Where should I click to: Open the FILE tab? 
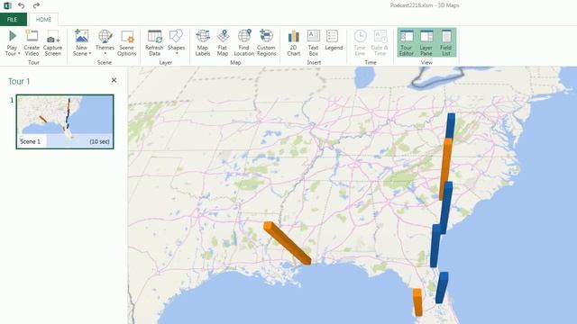click(13, 20)
